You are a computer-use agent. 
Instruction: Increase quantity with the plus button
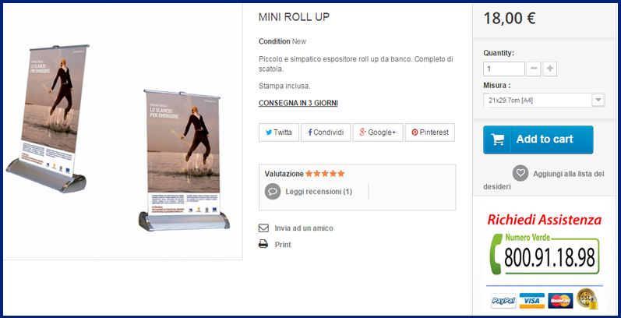[550, 69]
